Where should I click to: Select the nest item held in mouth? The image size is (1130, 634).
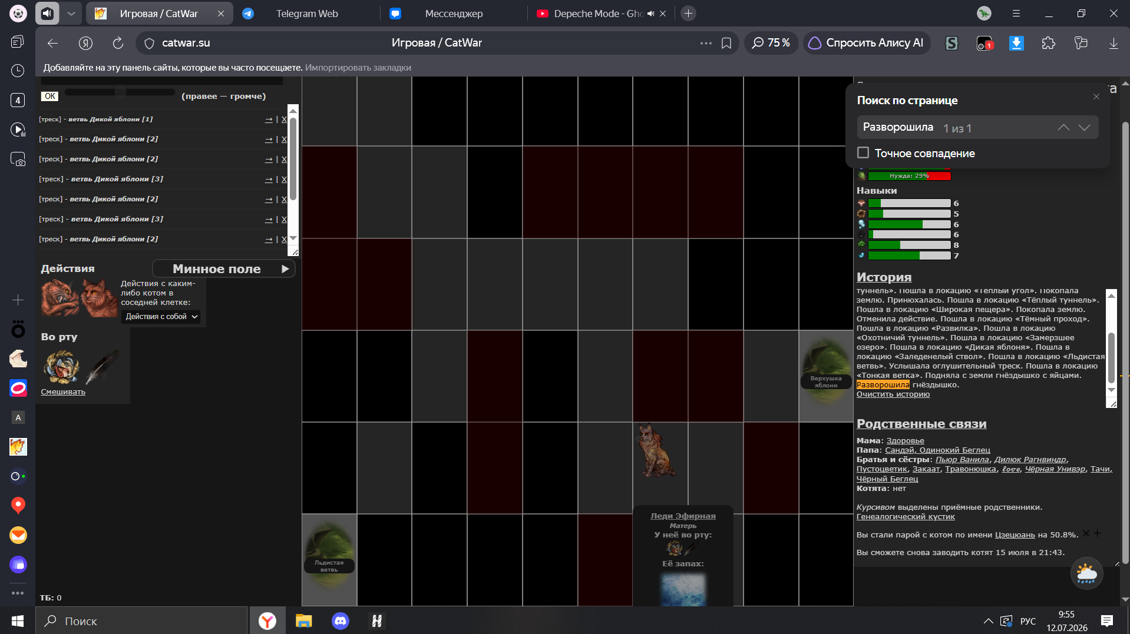pyautogui.click(x=61, y=367)
